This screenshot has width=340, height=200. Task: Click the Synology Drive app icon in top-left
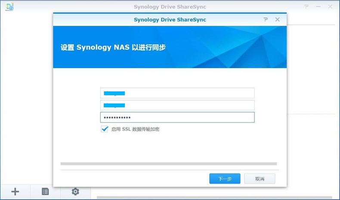(x=9, y=7)
